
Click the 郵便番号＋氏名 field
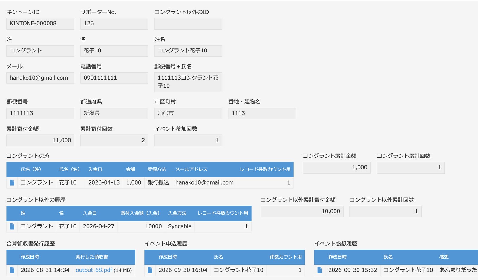click(x=188, y=82)
